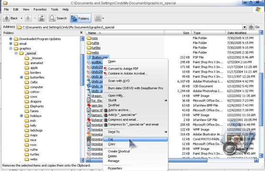This screenshot has width=265, height=171.
Task: Collapse the graphics folder in tree
Action: tap(10, 48)
